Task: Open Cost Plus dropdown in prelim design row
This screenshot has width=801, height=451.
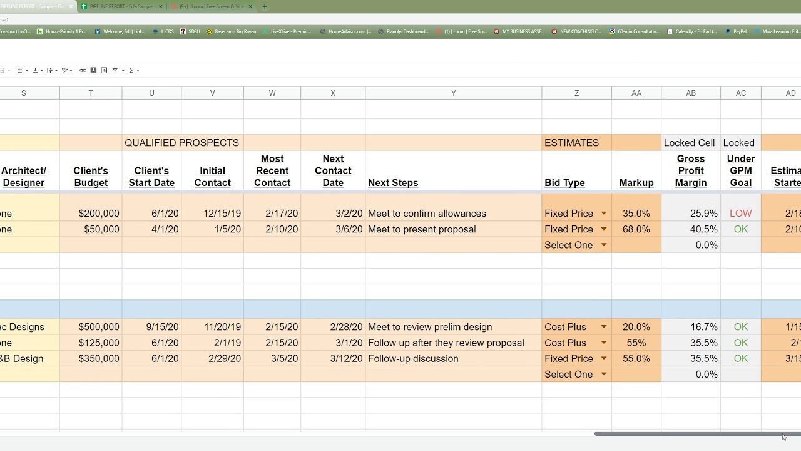Action: pos(604,327)
